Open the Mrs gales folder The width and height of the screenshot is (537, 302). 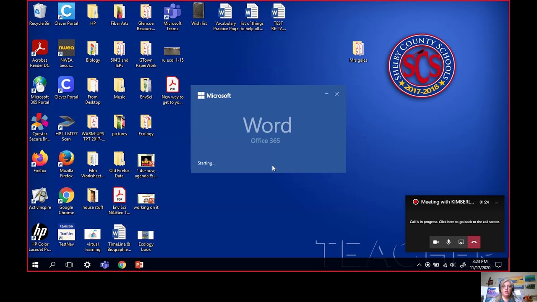(x=358, y=52)
